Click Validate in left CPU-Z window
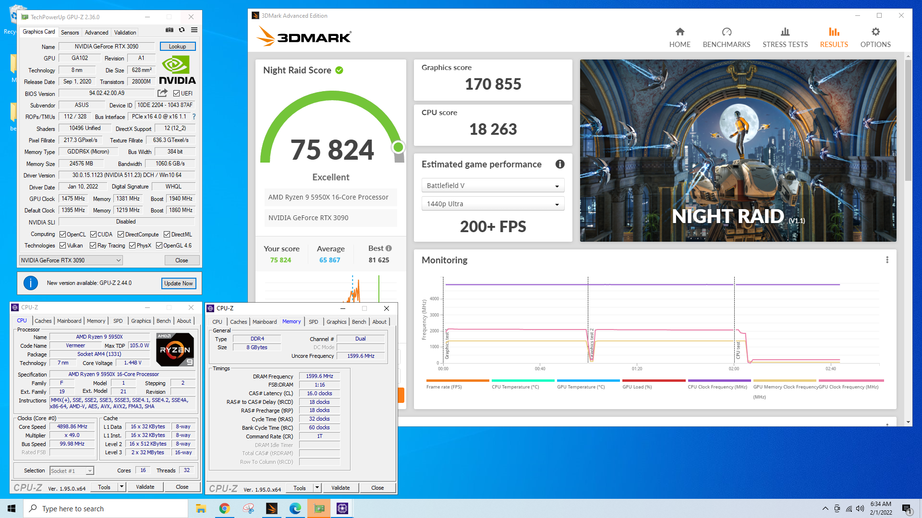 pos(145,487)
